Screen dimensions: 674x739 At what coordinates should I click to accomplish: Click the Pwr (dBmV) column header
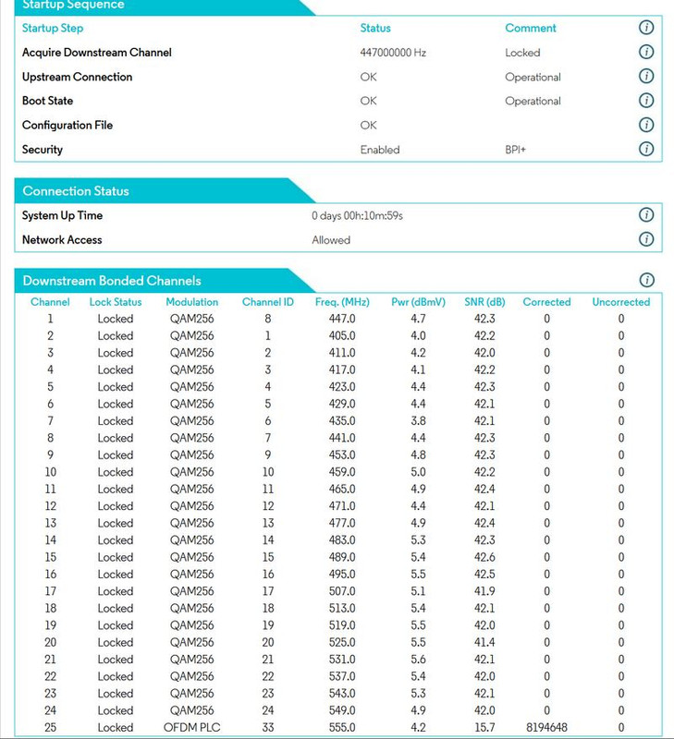[419, 302]
